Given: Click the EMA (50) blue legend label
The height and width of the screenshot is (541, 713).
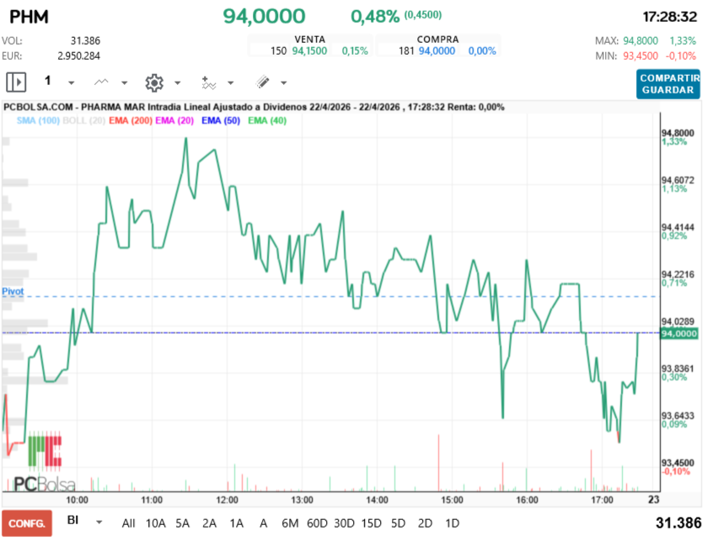Looking at the screenshot, I should (x=221, y=120).
